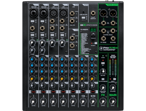Mute channel 5/6
Image resolution: width=146 pixels, height=111 pixels.
click(x=73, y=92)
